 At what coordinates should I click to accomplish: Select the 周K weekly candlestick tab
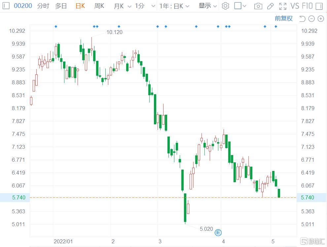point(99,6)
